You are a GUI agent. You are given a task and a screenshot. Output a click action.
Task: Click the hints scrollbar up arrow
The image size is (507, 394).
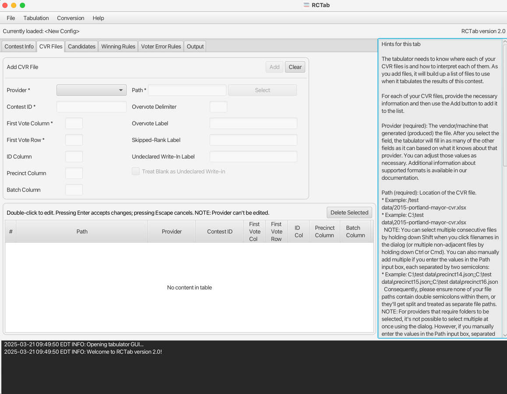505,42
